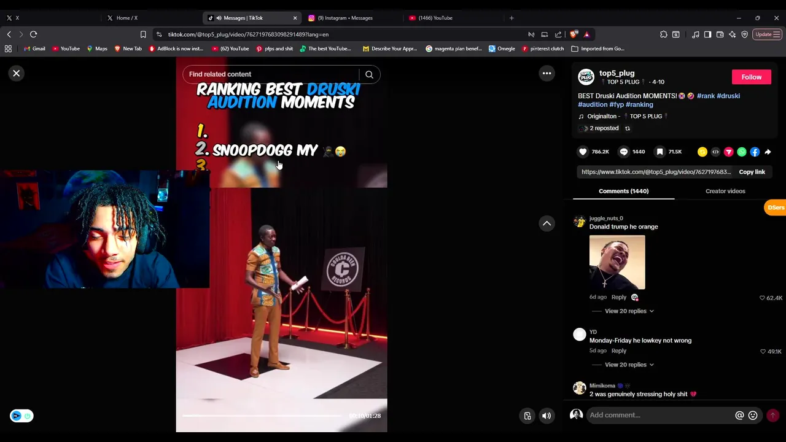
Task: Click the yellow repost share icon
Action: click(702, 152)
